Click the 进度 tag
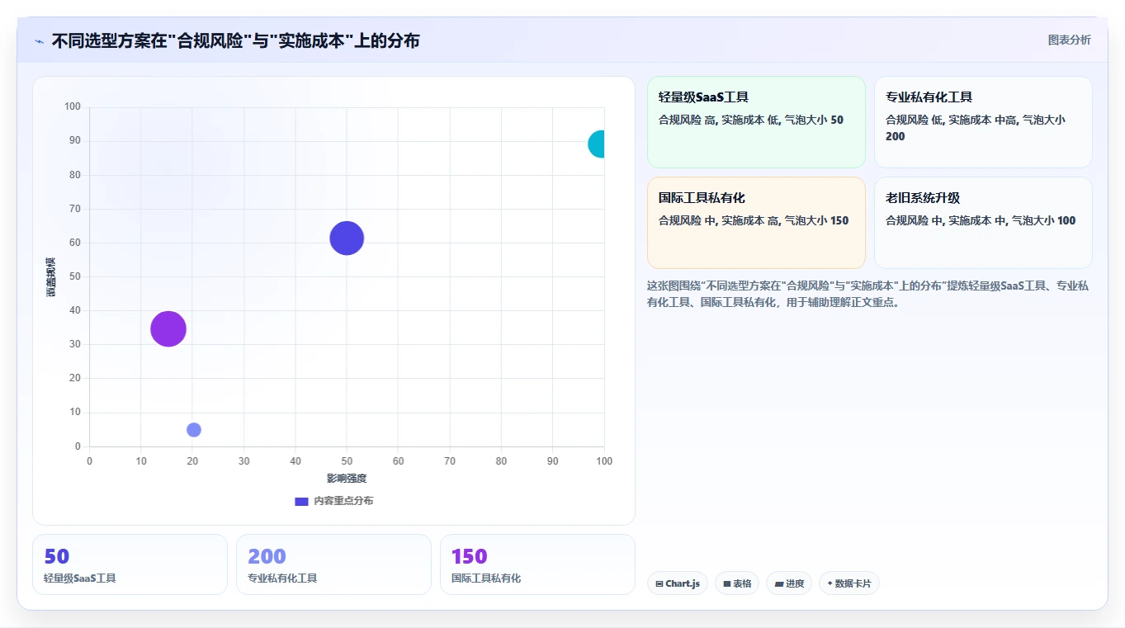The image size is (1125, 628). tap(789, 583)
